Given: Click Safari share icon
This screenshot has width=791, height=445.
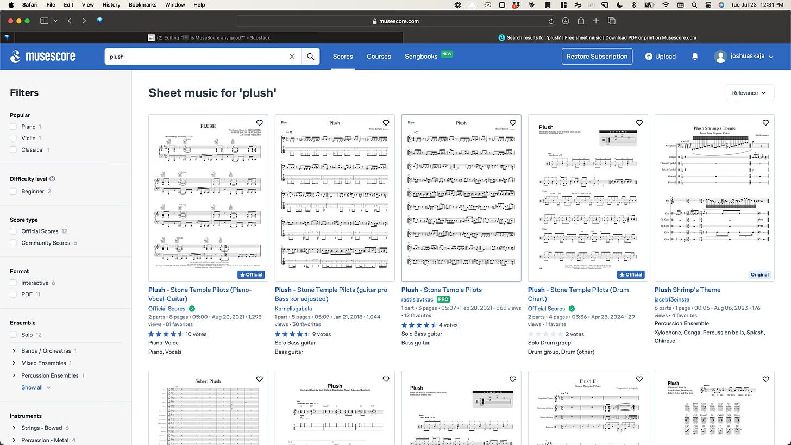Looking at the screenshot, I should (581, 21).
